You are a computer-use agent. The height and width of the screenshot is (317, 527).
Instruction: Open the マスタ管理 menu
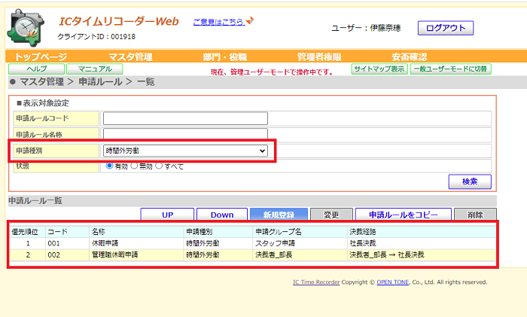(131, 56)
